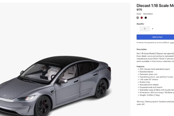The image size is (174, 116).
Task: Click the Detailed interior feature line
Action: click(146, 72)
